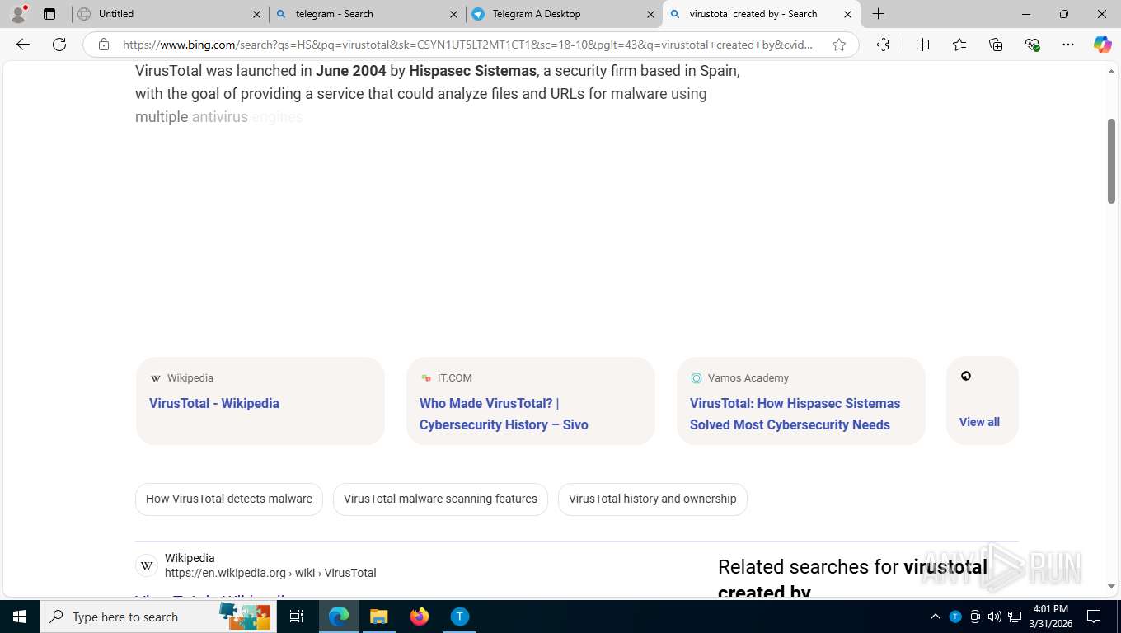The image size is (1121, 633).
Task: Close the Untitled tab
Action: (x=256, y=14)
